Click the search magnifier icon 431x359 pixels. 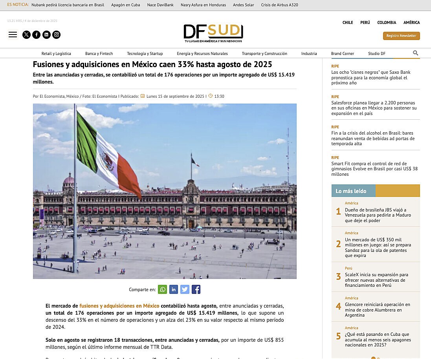click(415, 53)
